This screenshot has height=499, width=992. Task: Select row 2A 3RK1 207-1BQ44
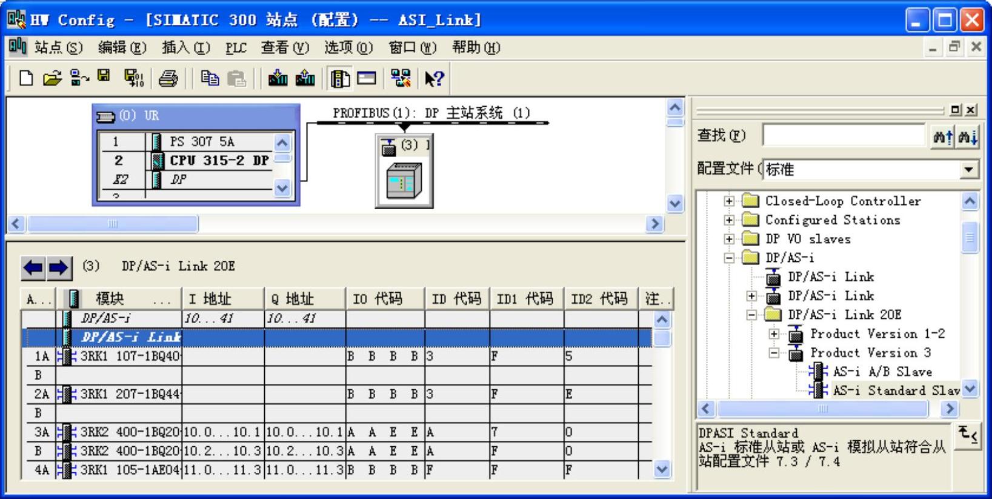336,394
